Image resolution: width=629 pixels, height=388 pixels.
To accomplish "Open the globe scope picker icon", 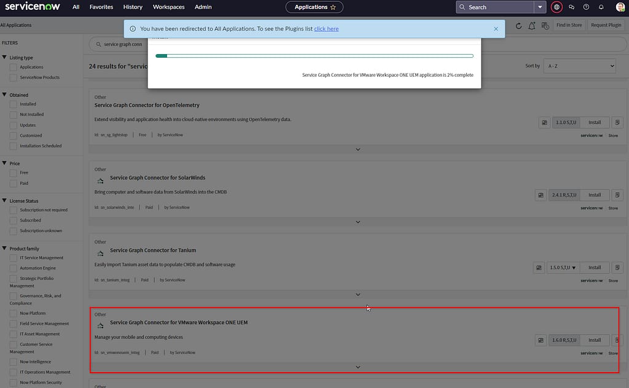I will (557, 7).
